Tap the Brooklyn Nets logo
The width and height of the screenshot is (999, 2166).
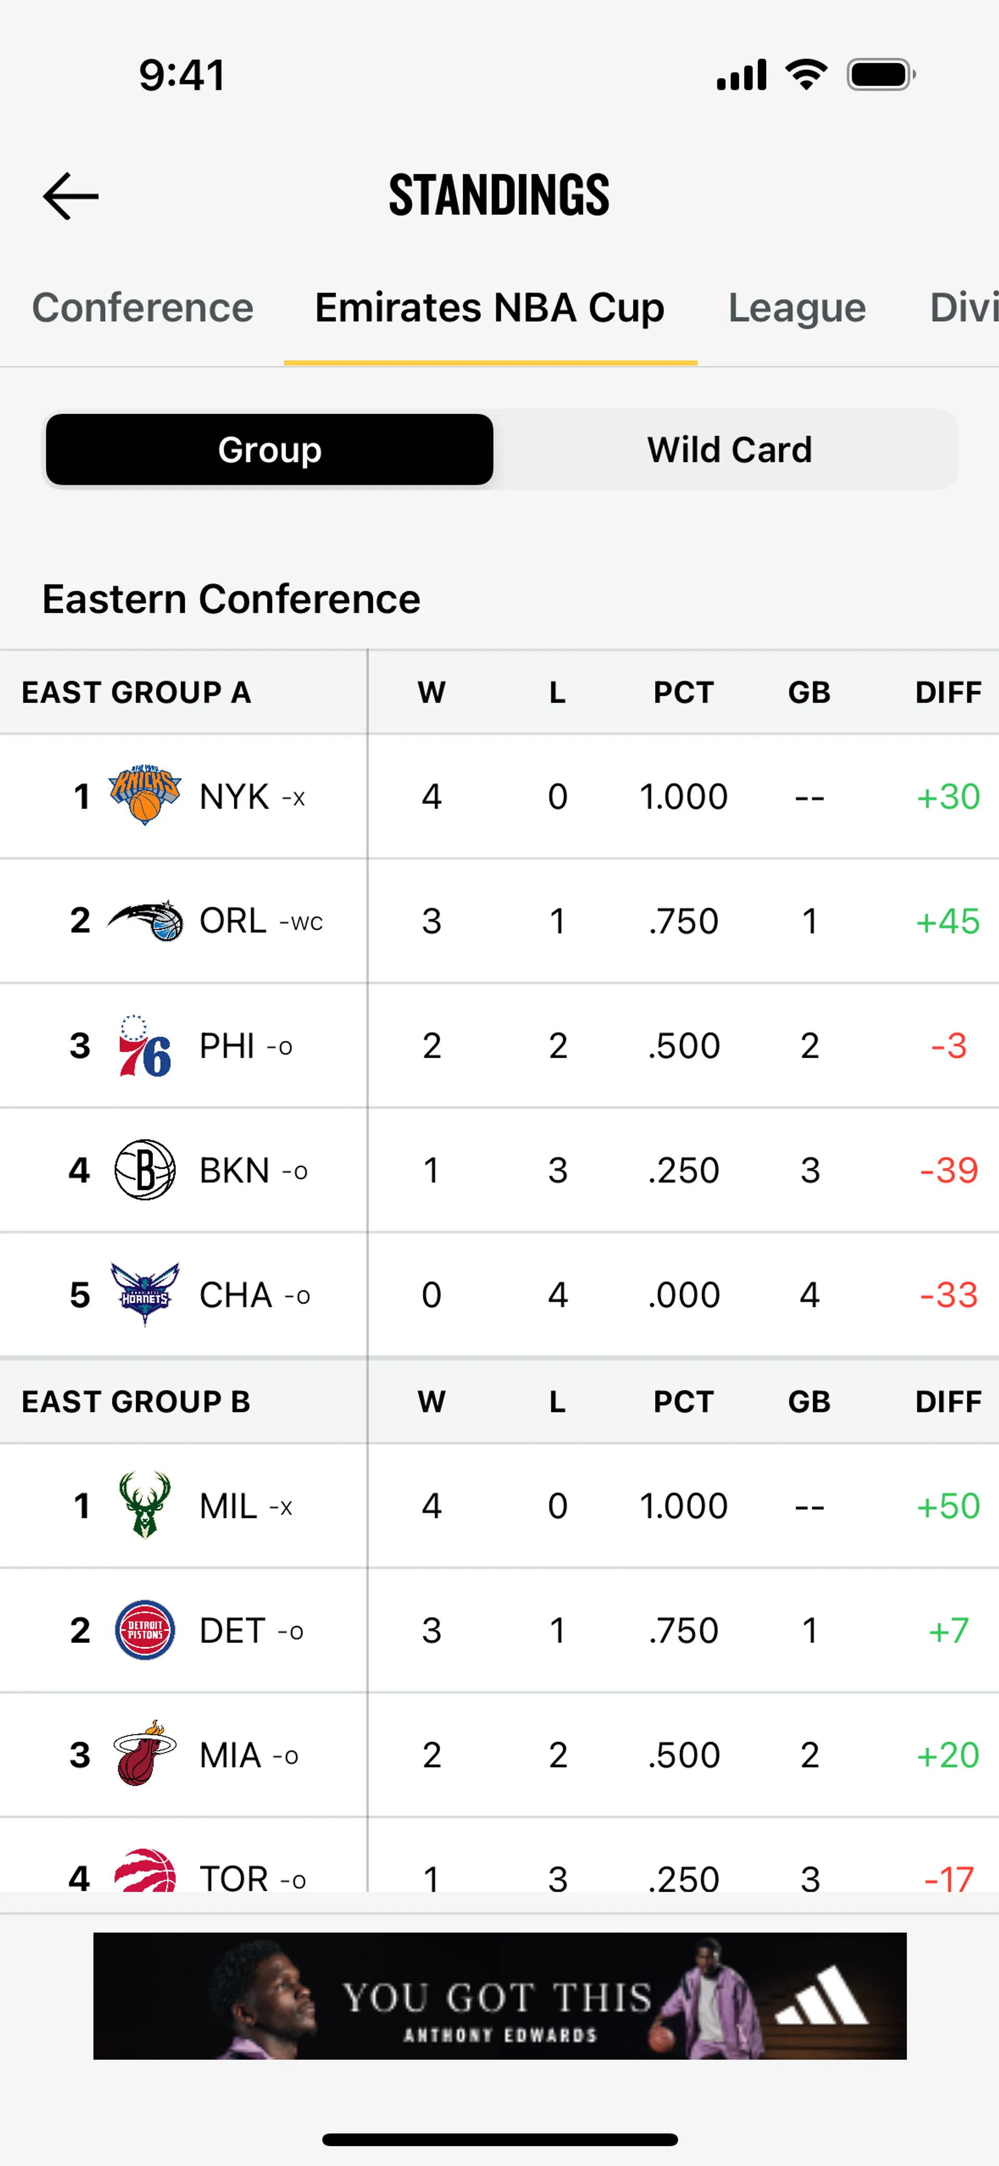(x=145, y=1169)
